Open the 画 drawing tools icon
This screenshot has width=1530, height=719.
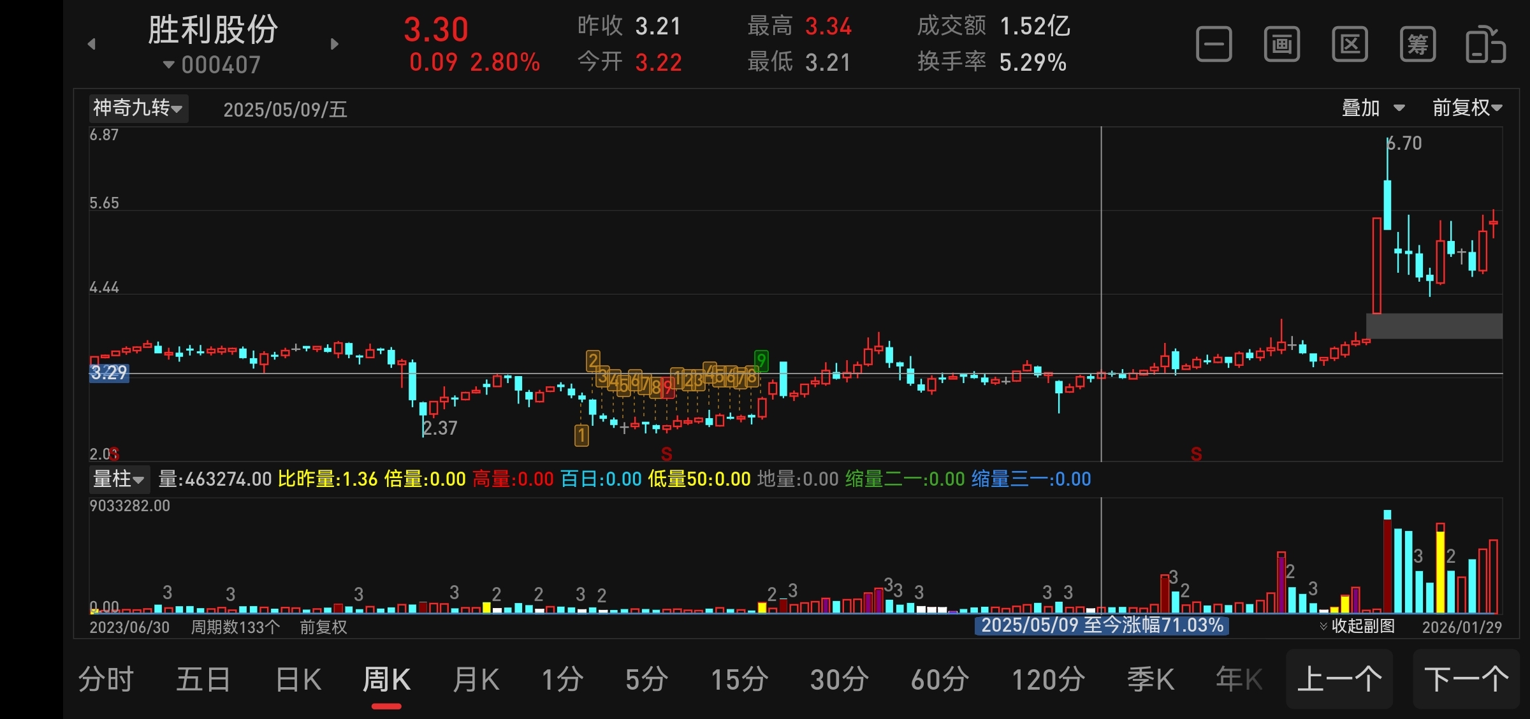point(1281,45)
